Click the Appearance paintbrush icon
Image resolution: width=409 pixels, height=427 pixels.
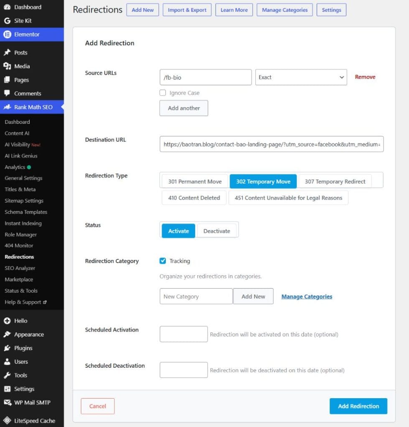click(8, 334)
